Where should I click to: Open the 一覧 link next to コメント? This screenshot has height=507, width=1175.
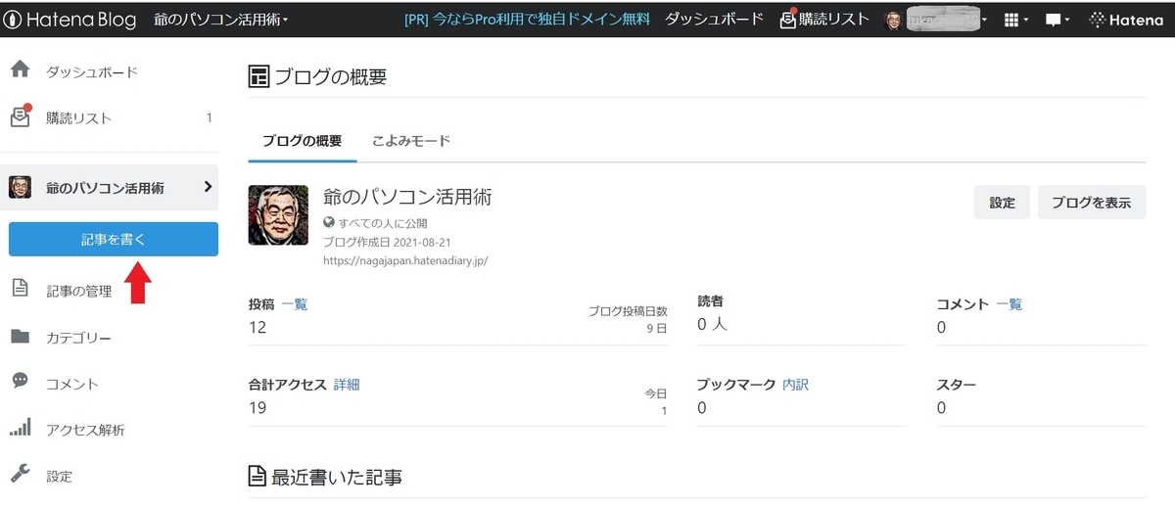coord(1010,304)
